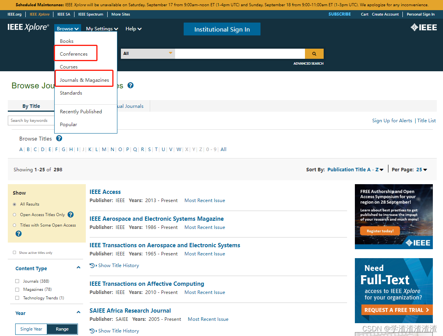Change the Per Page 25 dropdown
The image size is (443, 336).
[x=422, y=169]
